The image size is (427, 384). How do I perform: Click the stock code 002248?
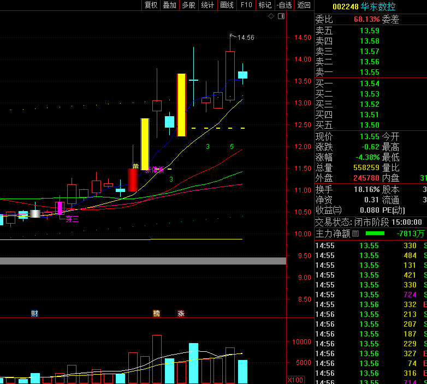coord(346,7)
